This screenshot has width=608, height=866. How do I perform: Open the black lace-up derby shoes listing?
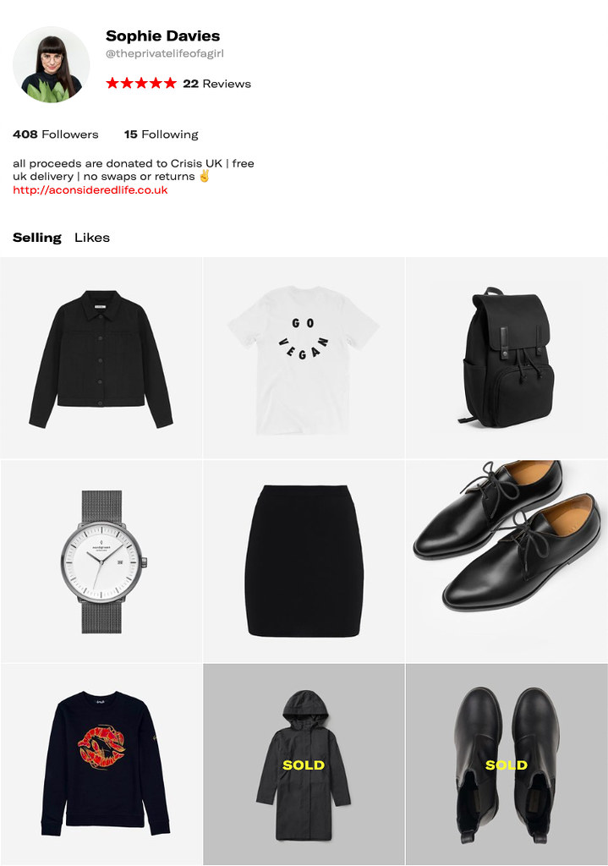pos(507,562)
